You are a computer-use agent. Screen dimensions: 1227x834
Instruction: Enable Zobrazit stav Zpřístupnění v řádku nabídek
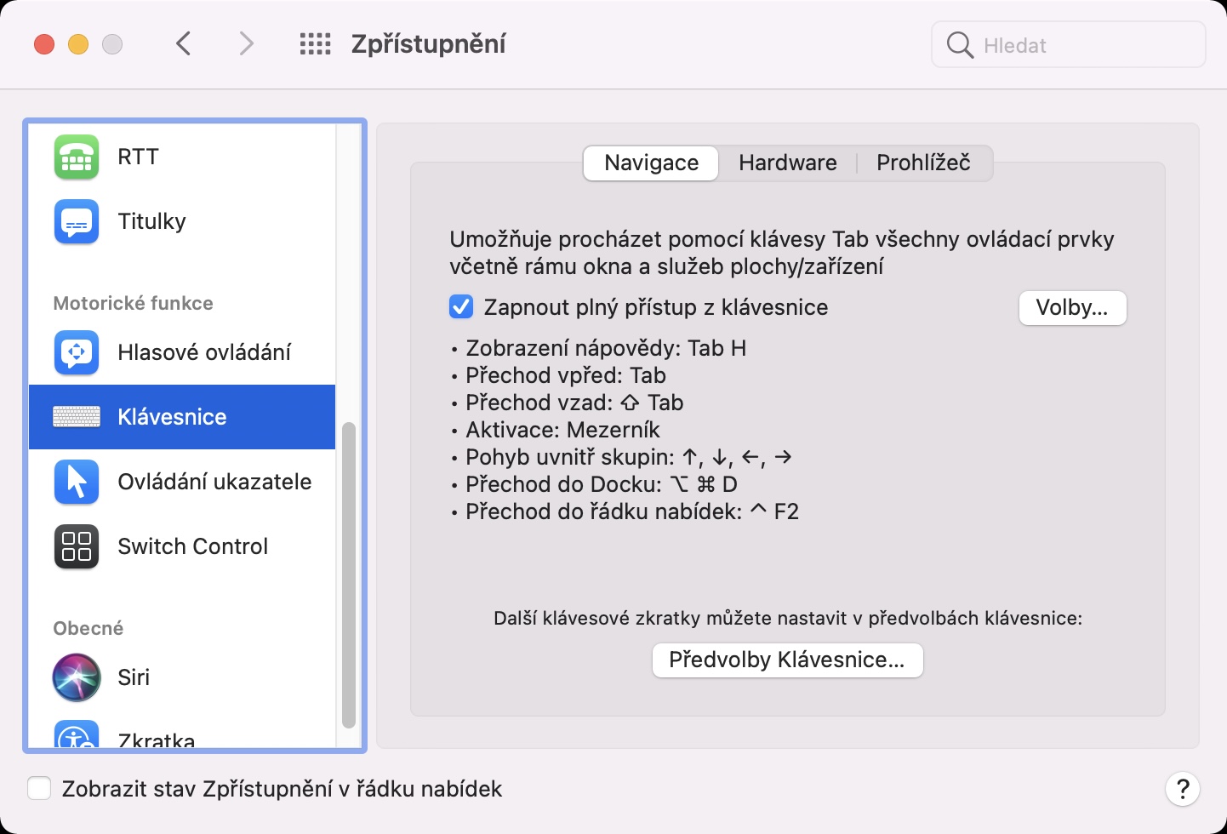point(40,789)
